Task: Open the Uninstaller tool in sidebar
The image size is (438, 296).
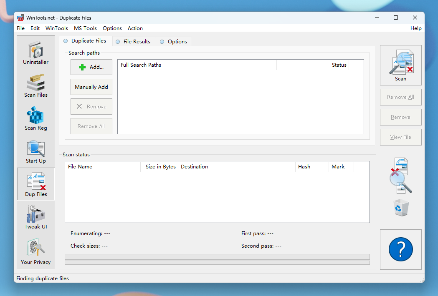Action: click(x=36, y=53)
